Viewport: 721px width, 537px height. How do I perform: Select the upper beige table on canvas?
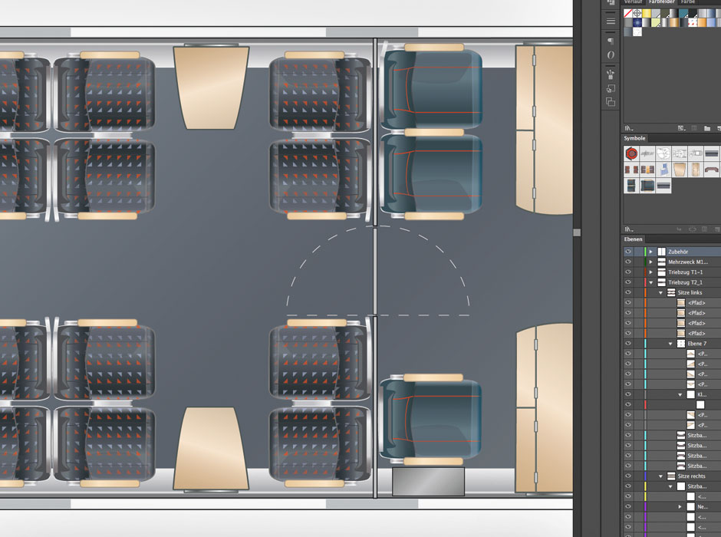tap(211, 87)
